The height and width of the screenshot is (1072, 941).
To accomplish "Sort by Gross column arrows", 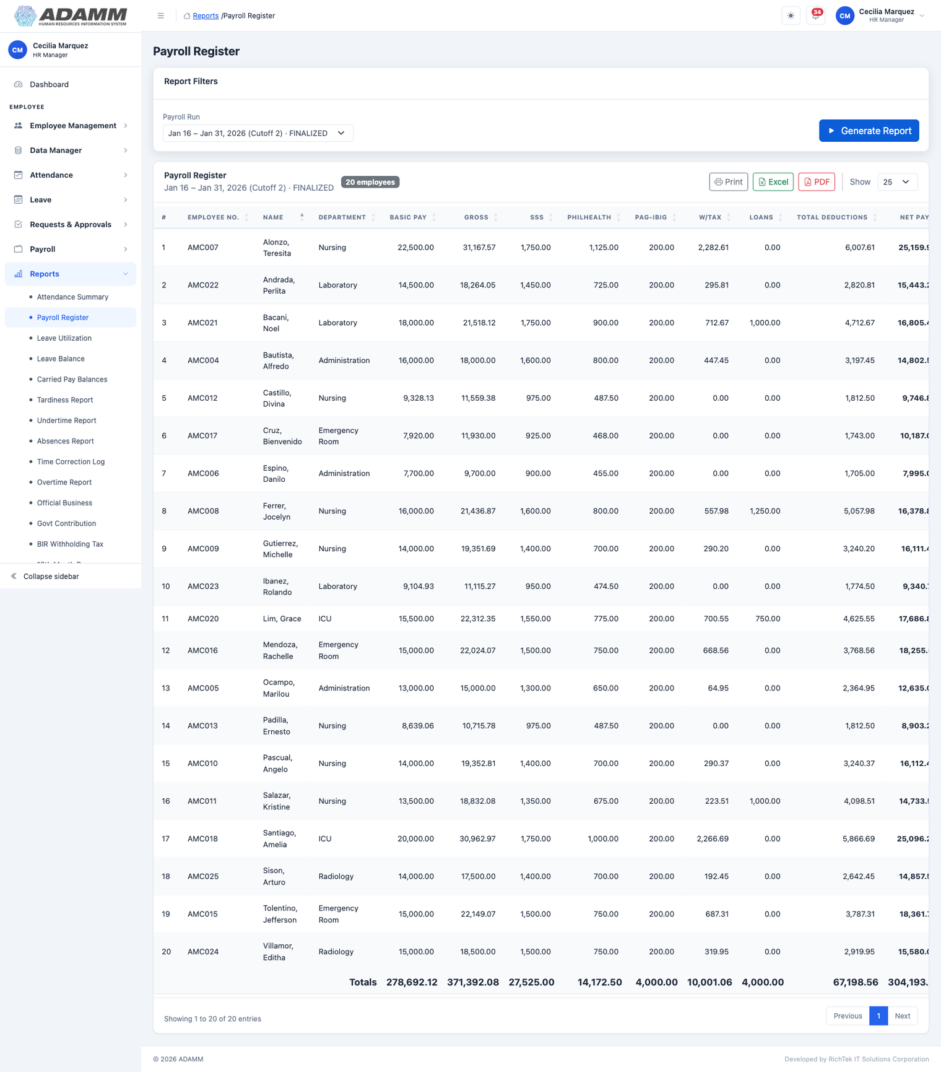I will pos(495,217).
